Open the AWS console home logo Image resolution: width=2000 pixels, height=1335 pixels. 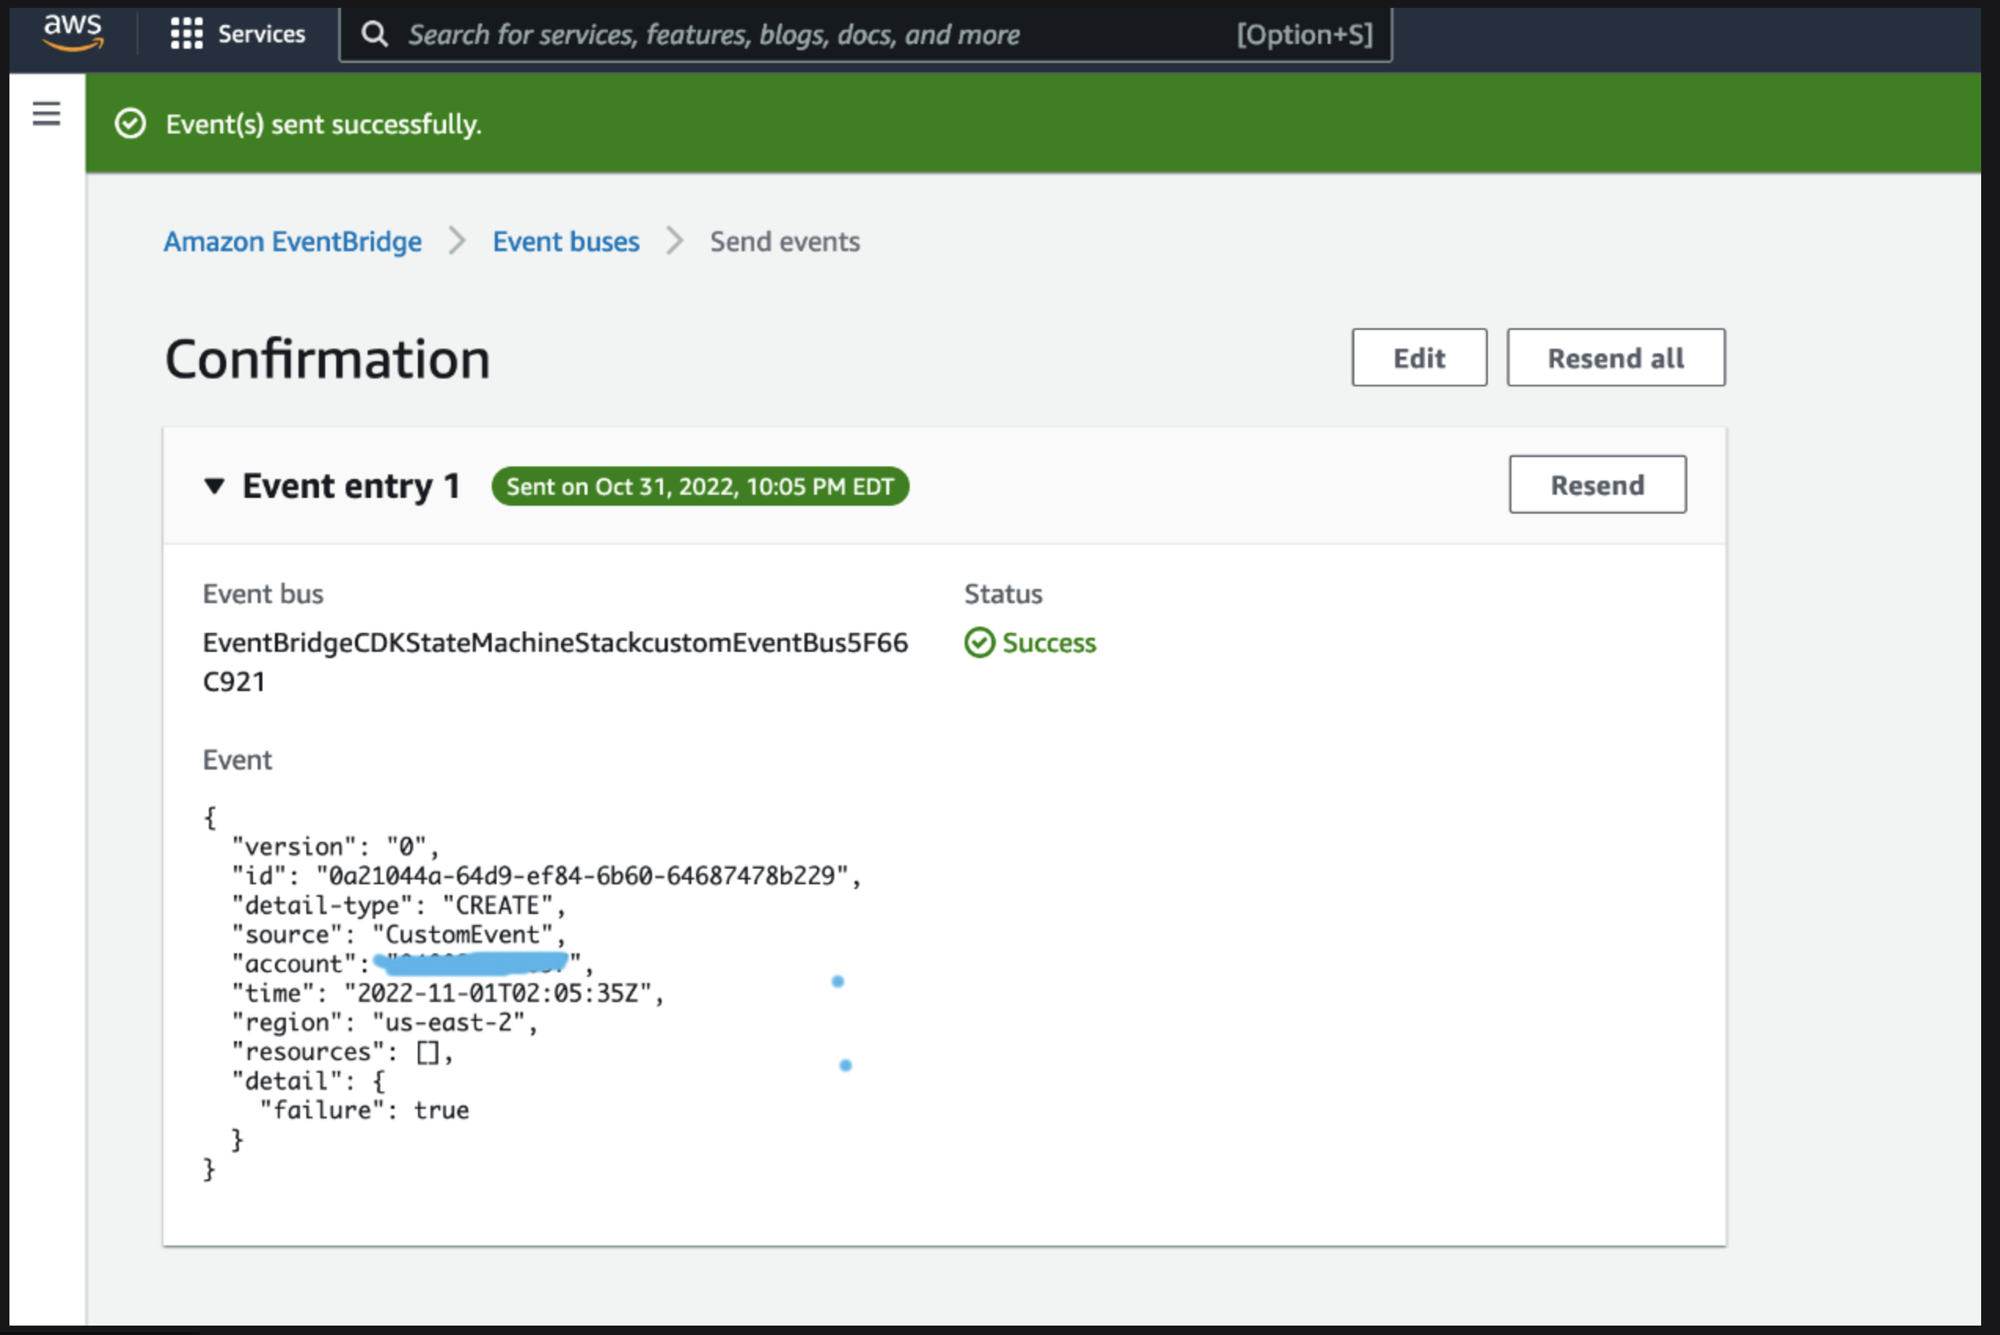[x=72, y=32]
